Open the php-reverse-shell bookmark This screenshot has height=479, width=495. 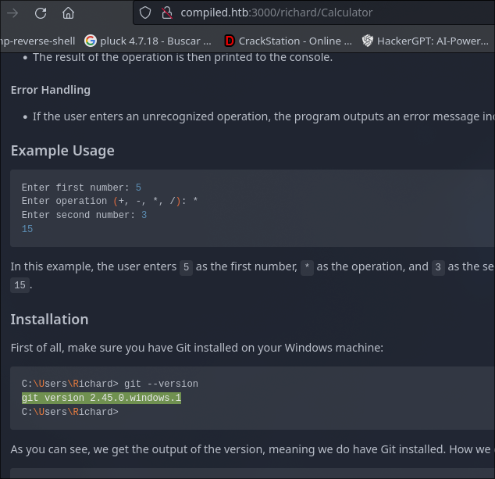click(x=37, y=41)
